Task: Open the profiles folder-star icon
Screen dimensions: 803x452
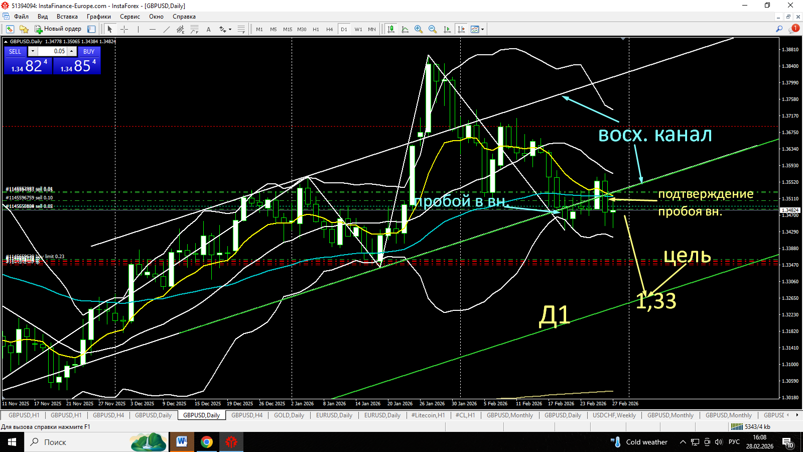Action: tap(24, 29)
